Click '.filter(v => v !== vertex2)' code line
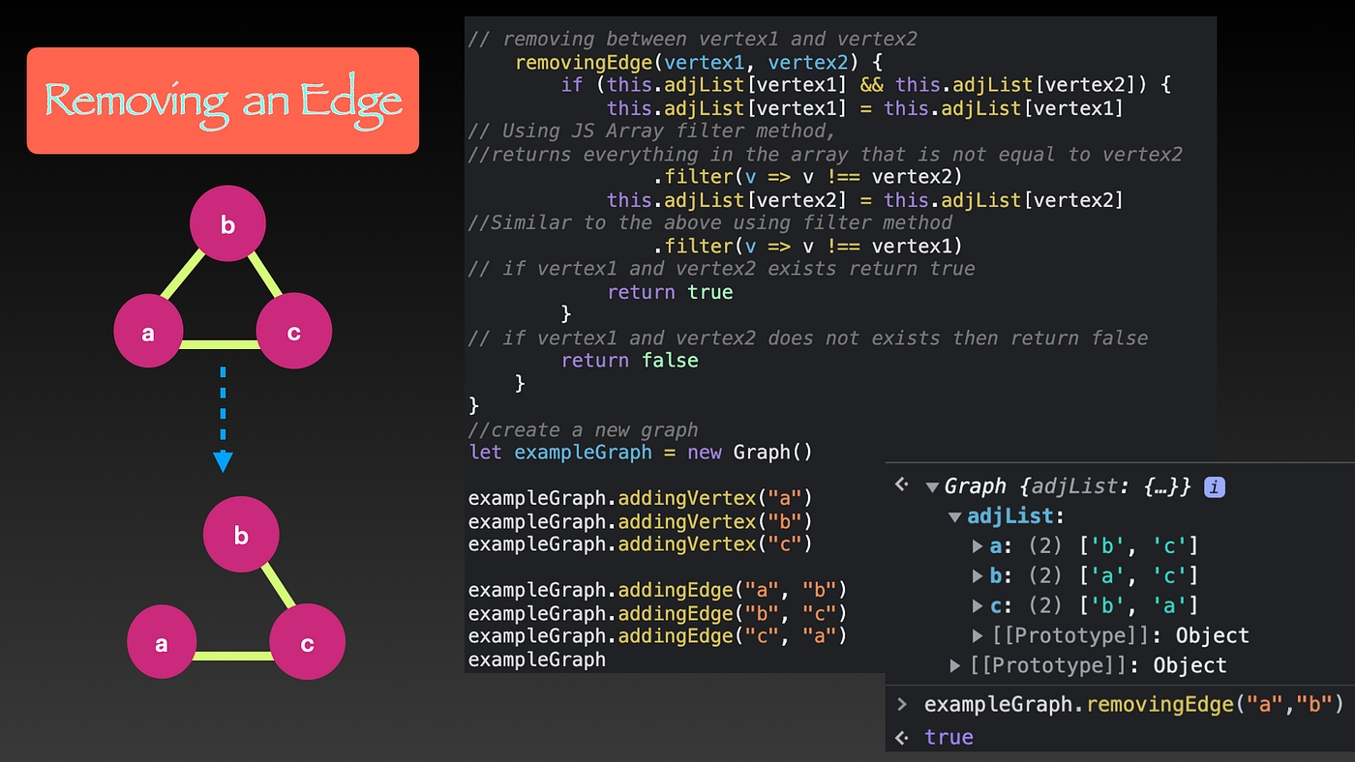This screenshot has height=762, width=1355. pos(807,177)
